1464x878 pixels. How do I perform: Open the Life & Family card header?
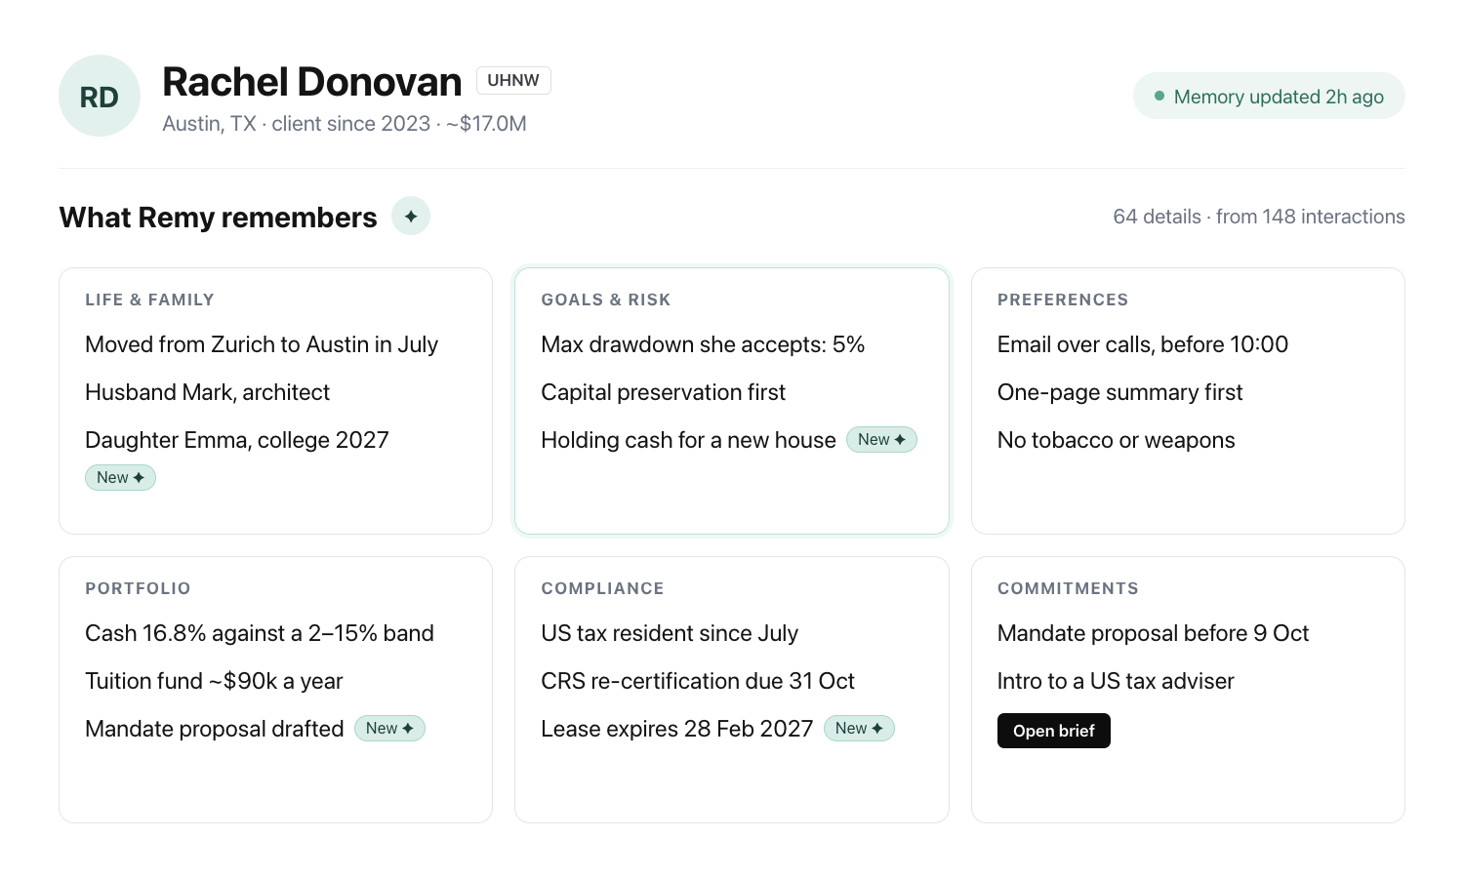pos(149,299)
